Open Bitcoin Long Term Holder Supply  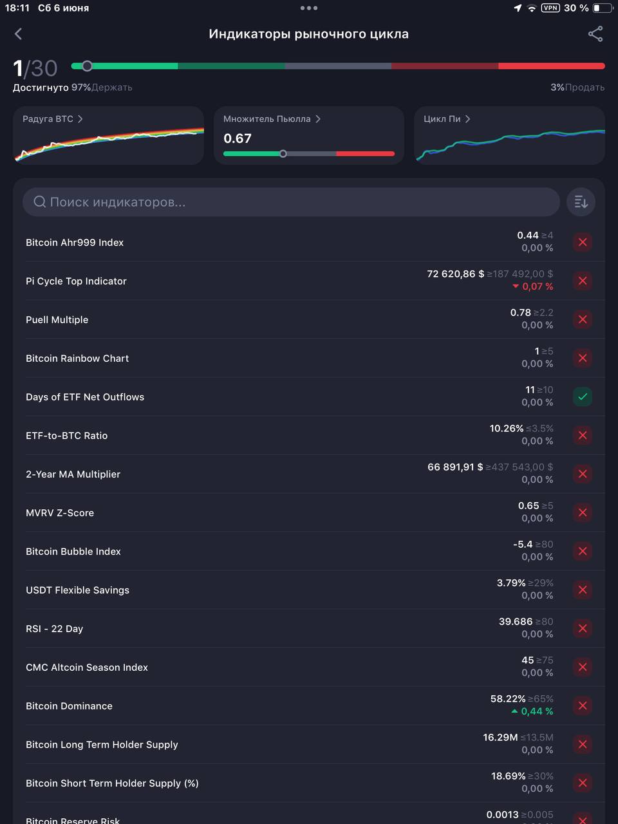309,744
